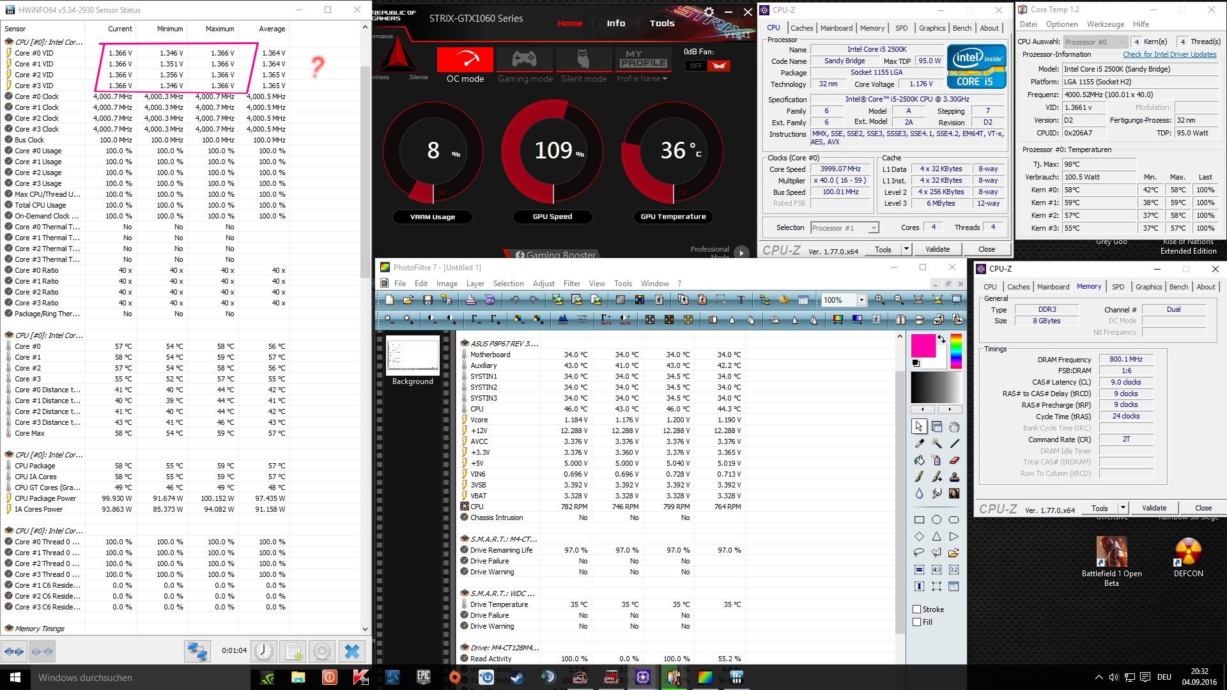Open the Filter menu in PhotoFiltre
The height and width of the screenshot is (690, 1227).
pyautogui.click(x=571, y=284)
